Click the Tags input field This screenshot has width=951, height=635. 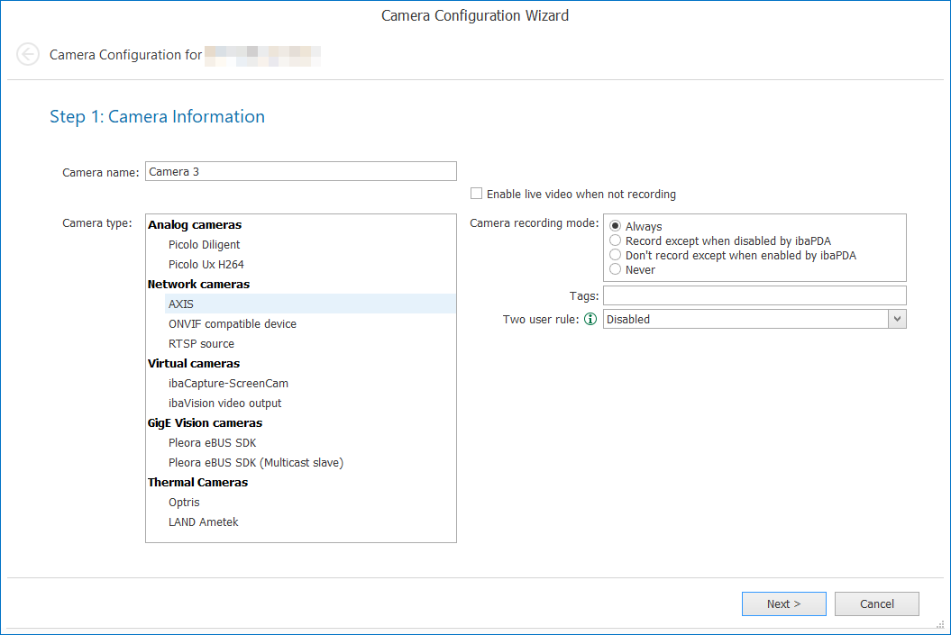coord(754,295)
